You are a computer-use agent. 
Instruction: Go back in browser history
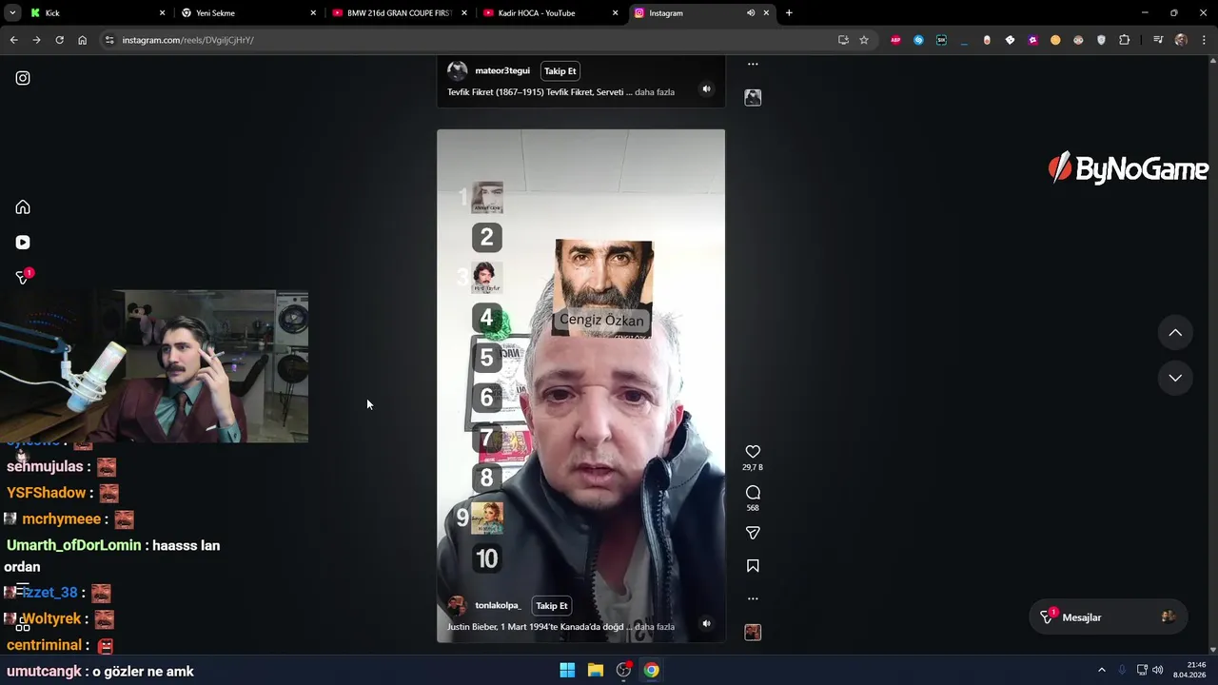(x=13, y=40)
